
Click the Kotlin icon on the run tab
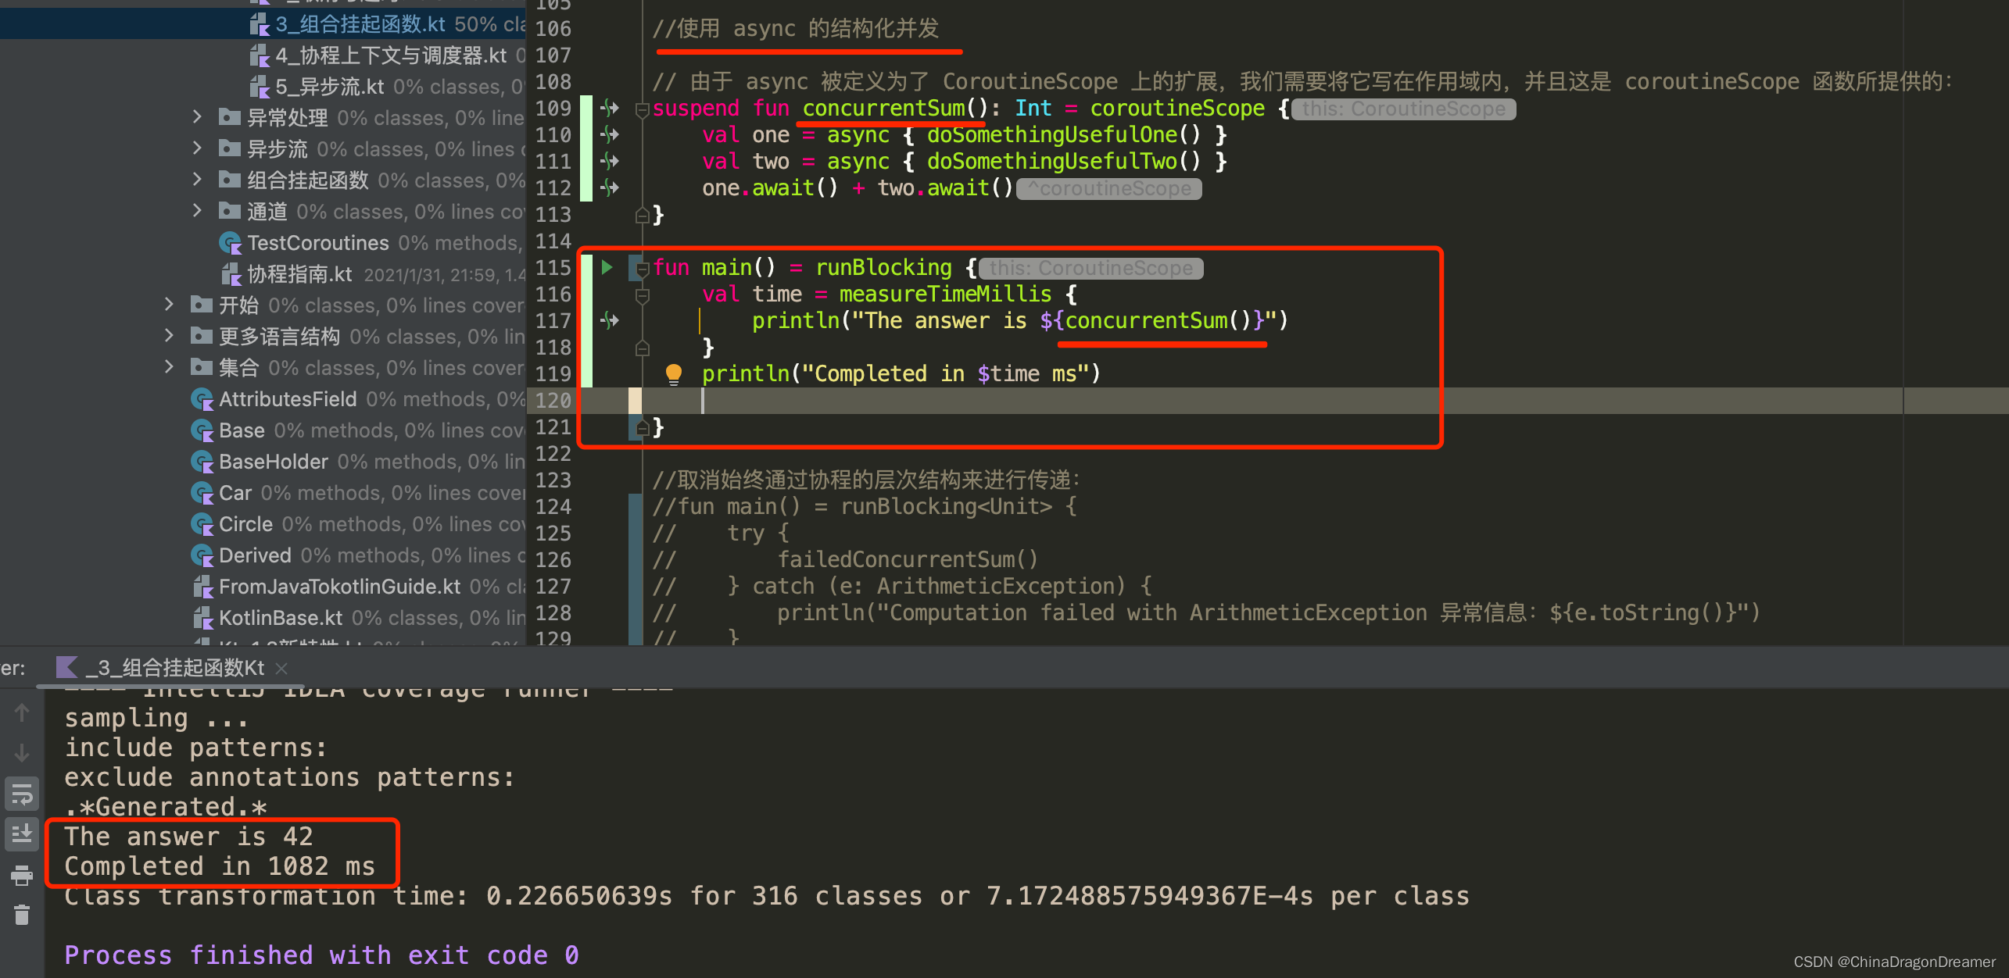pyautogui.click(x=67, y=668)
